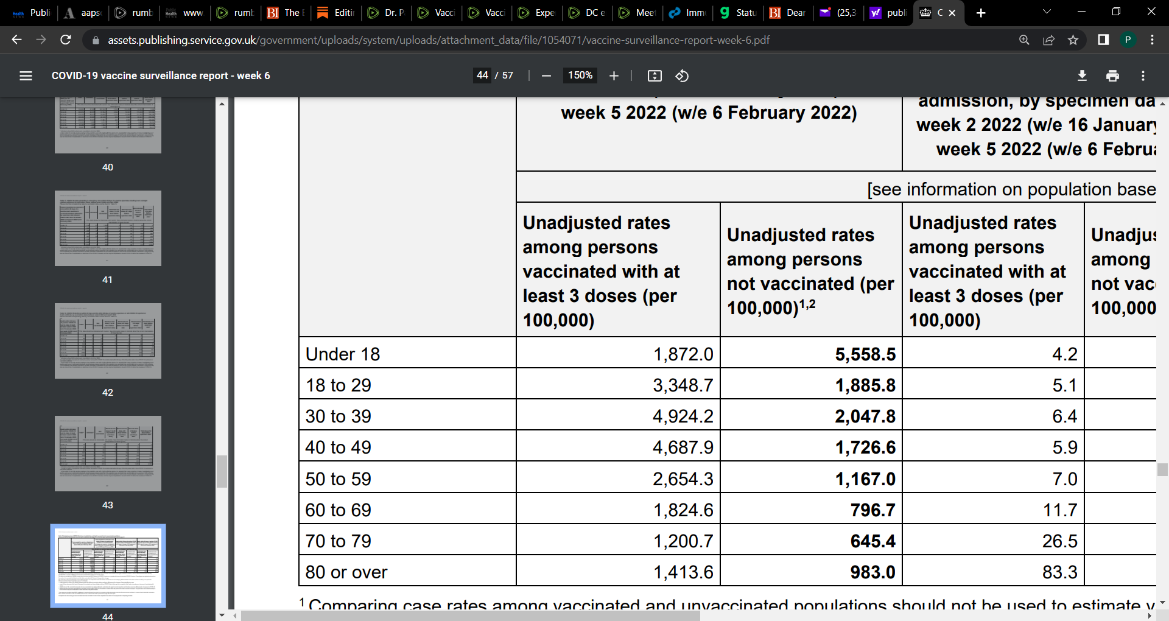Click the zoom level field 150%

pos(580,75)
